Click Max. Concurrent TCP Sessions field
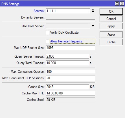The height and width of the screenshot is (118, 125). coord(70,78)
